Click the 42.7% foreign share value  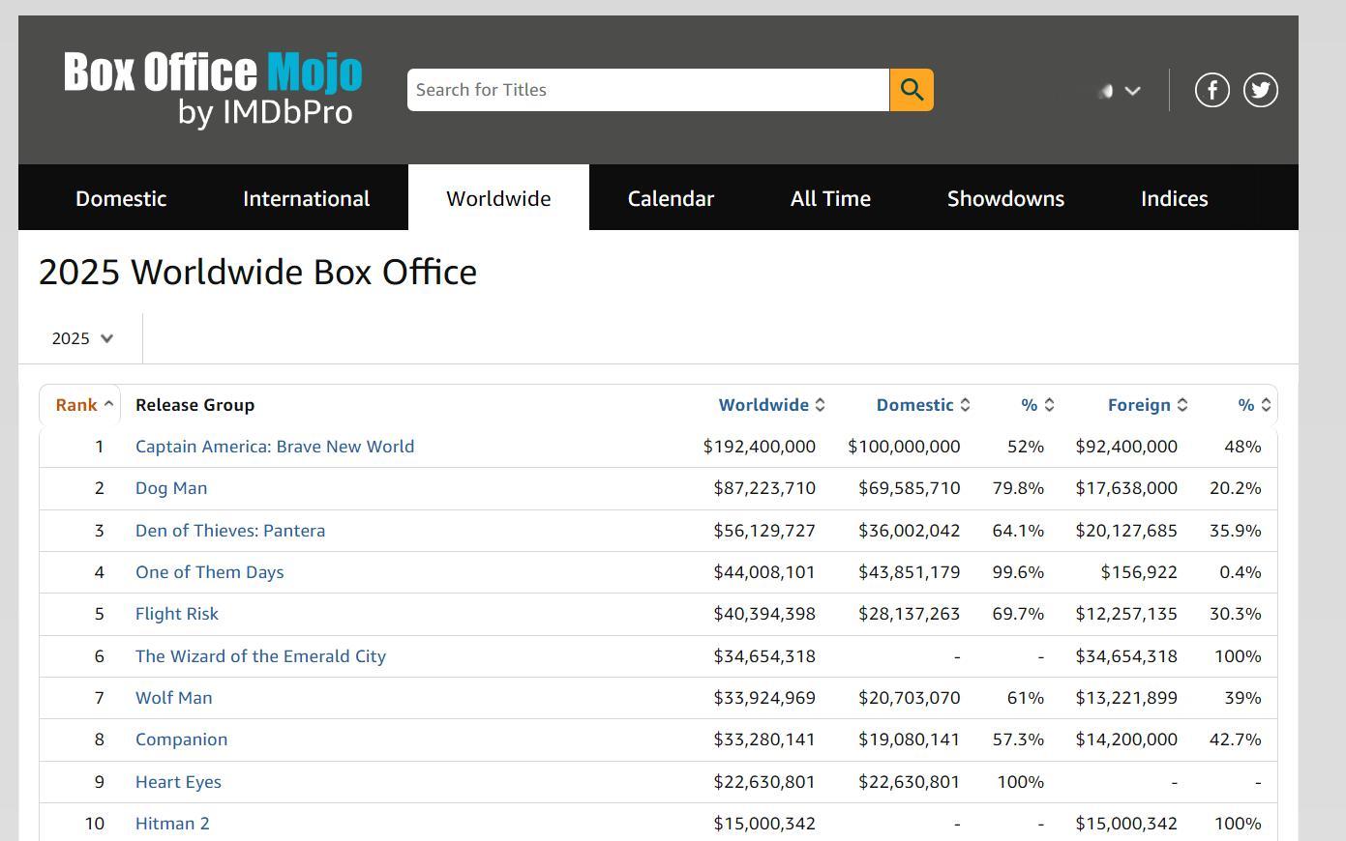click(x=1236, y=739)
